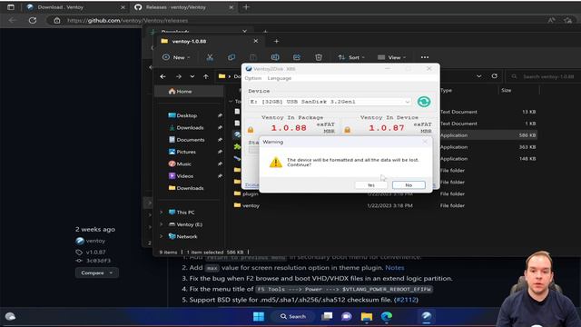Image resolution: width=581 pixels, height=327 pixels.
Task: Open Task View from the taskbar
Action: (327, 316)
